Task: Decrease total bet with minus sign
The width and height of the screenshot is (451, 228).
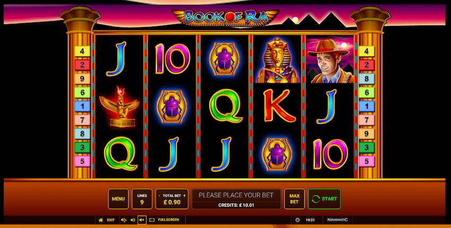Action: pyautogui.click(x=159, y=196)
